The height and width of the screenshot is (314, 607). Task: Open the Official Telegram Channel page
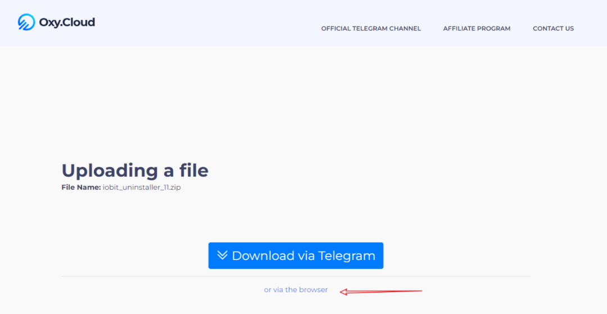coord(371,29)
